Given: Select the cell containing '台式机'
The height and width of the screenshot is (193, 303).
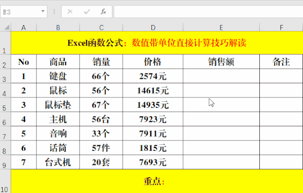Looking at the screenshot, I should pos(58,162).
